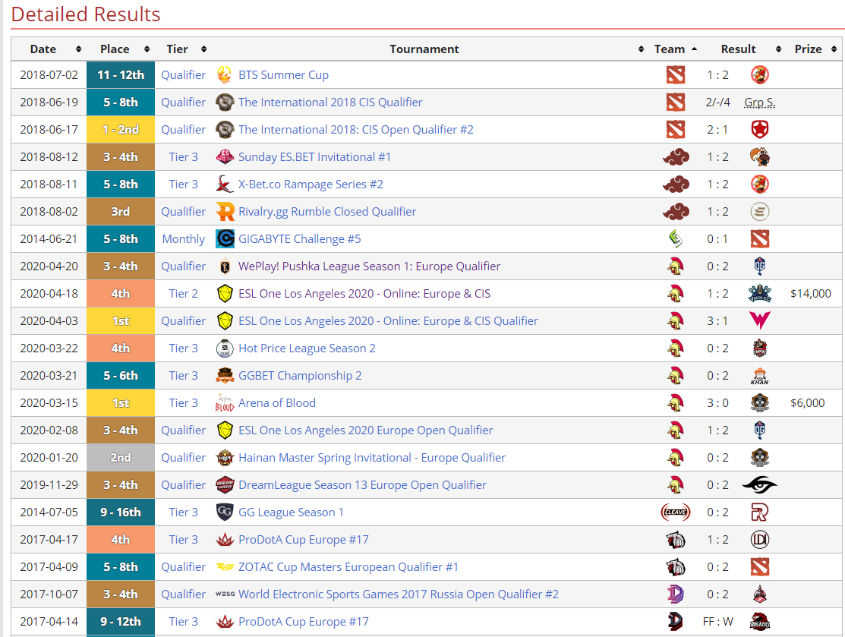Viewport: 845px width, 637px height.
Task: Click the BTS Summer Cup tournament icon
Action: click(225, 75)
